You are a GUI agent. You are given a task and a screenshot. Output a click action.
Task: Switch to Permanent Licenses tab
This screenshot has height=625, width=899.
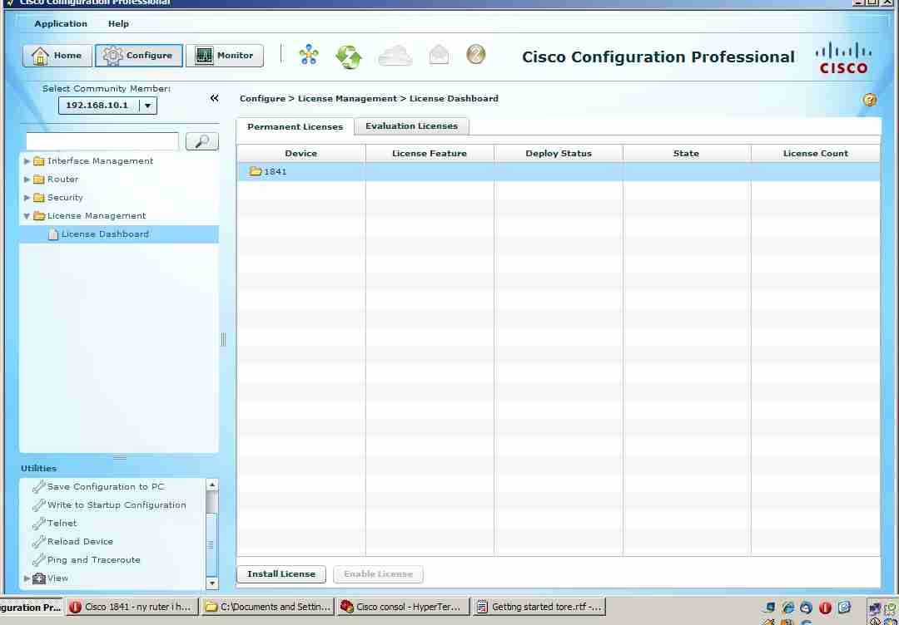click(295, 127)
